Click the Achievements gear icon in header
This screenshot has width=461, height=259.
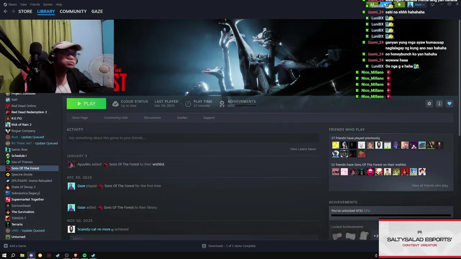(222, 104)
